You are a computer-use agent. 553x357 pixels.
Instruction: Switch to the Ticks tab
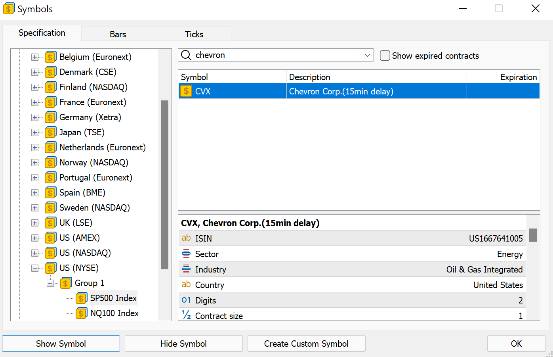click(x=194, y=34)
